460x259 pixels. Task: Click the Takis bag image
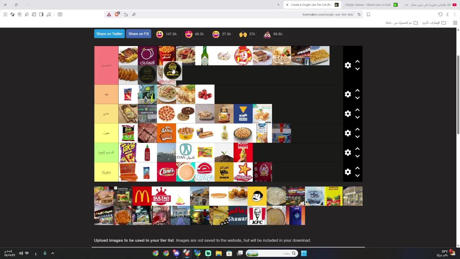[x=128, y=153]
